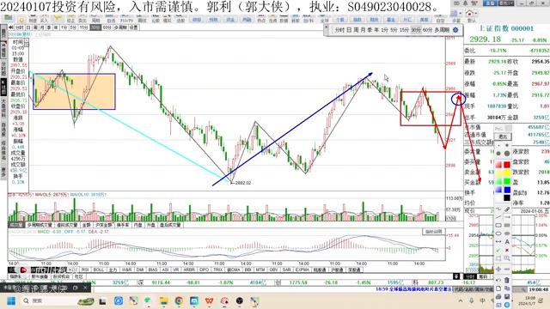The height and width of the screenshot is (309, 550).
Task: Switch indicator to BIAS
Action: [x=153, y=270]
